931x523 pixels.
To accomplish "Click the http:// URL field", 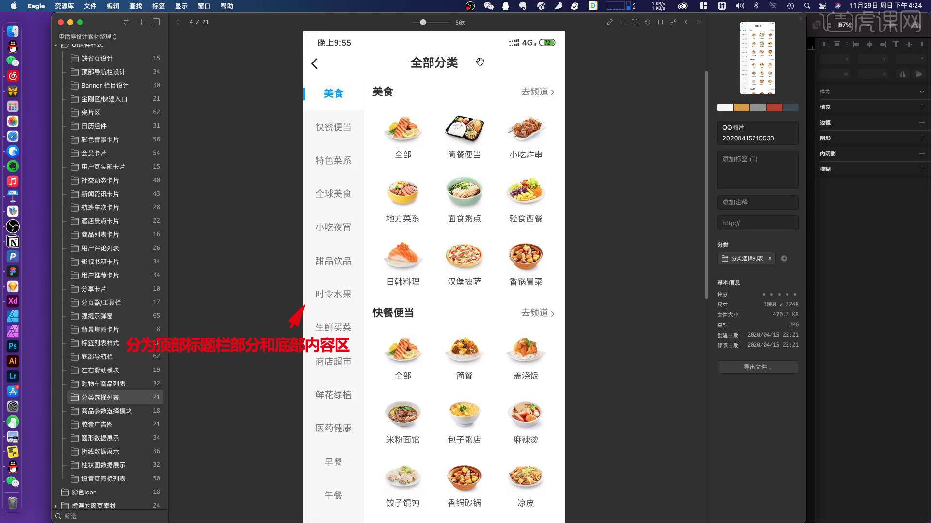I will tap(758, 223).
